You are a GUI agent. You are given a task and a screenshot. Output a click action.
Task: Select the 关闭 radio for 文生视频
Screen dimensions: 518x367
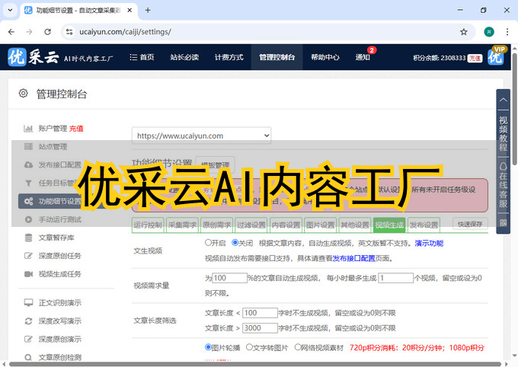(x=235, y=243)
